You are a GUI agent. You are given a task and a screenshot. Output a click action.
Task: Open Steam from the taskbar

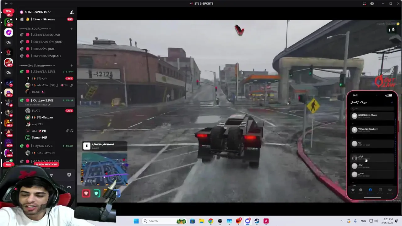coord(257,221)
